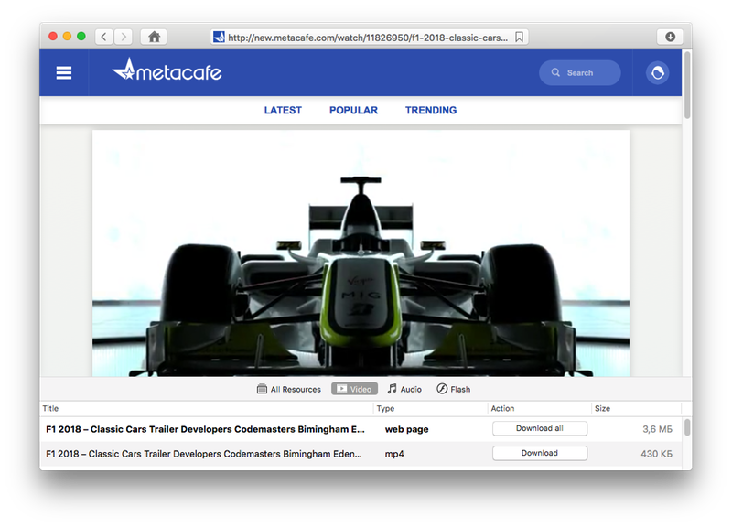Bookmark the current page
Viewport: 732px width, 527px height.
pos(519,38)
